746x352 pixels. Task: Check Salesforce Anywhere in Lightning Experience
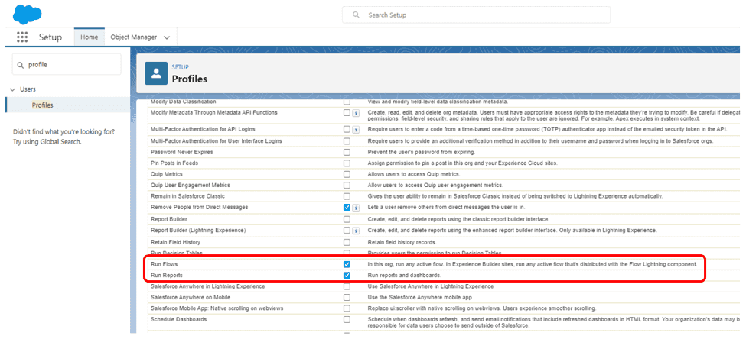347,286
